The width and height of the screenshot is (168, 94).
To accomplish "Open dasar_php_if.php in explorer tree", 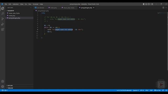I will tap(14, 13).
